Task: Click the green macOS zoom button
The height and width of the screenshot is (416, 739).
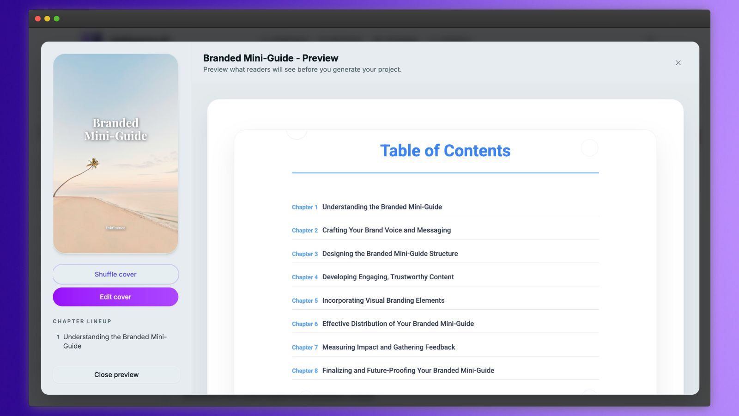Action: pyautogui.click(x=56, y=18)
